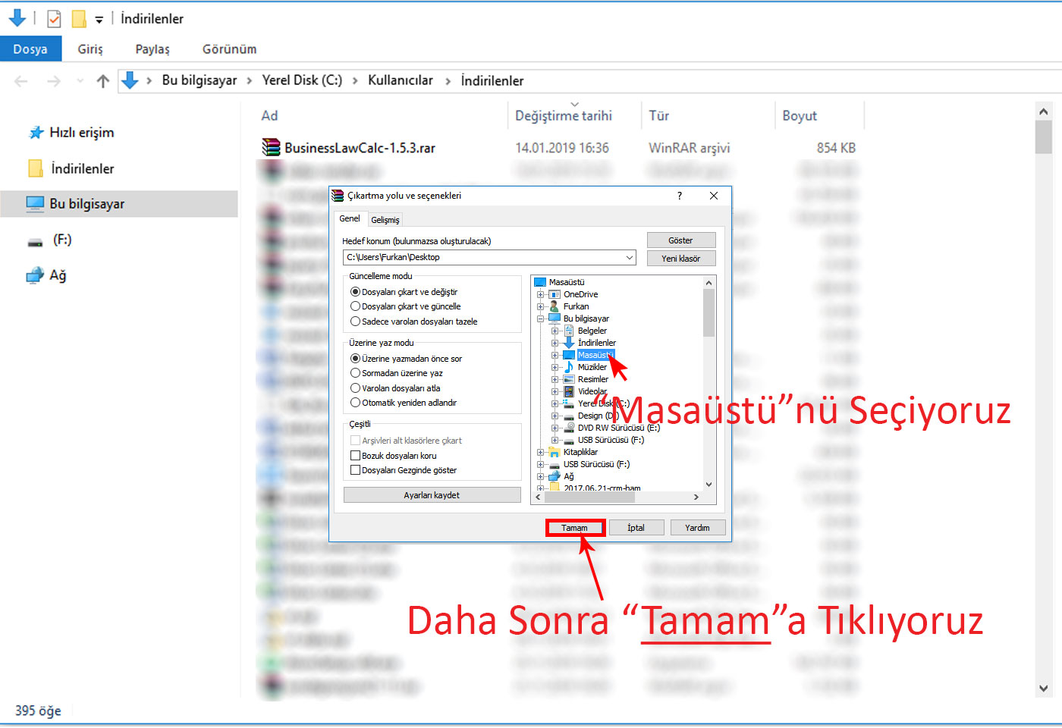Open the Ağ network icon in the sidebar
Viewport: 1062px width, 728px height.
coord(35,275)
